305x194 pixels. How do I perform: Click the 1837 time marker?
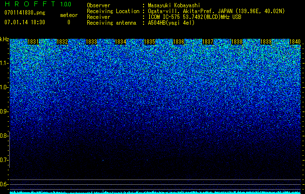click(x=208, y=42)
